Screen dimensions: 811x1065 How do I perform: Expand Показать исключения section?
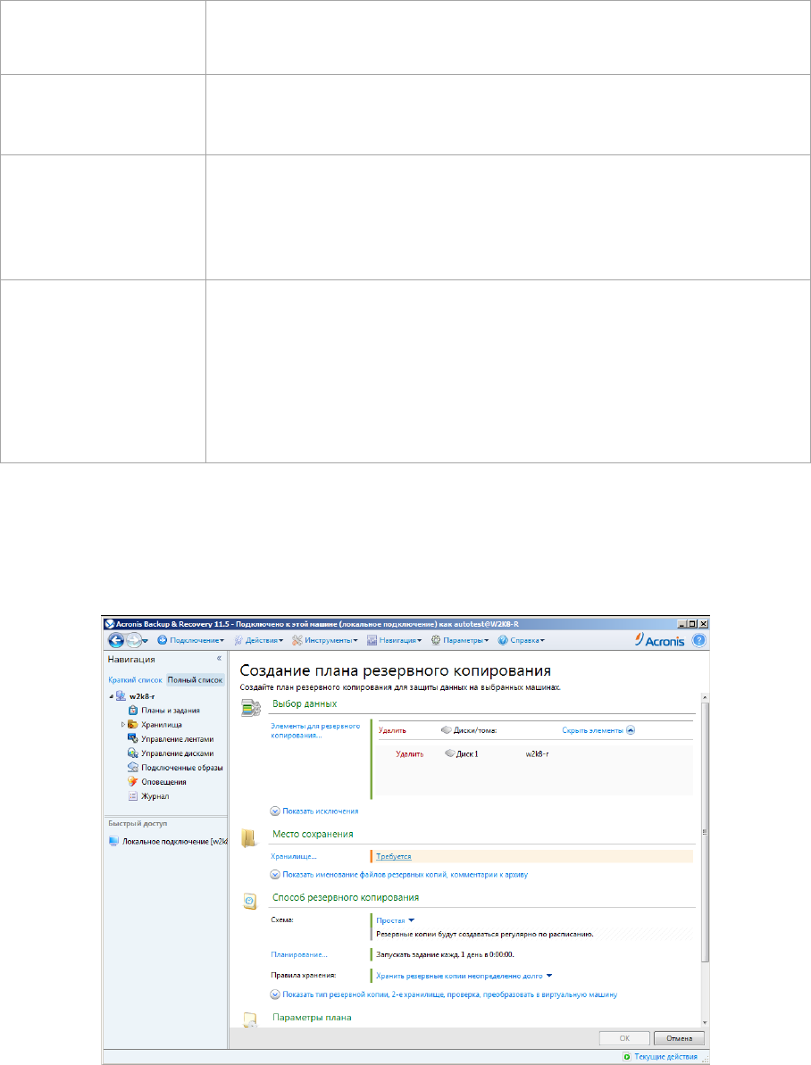[x=321, y=811]
